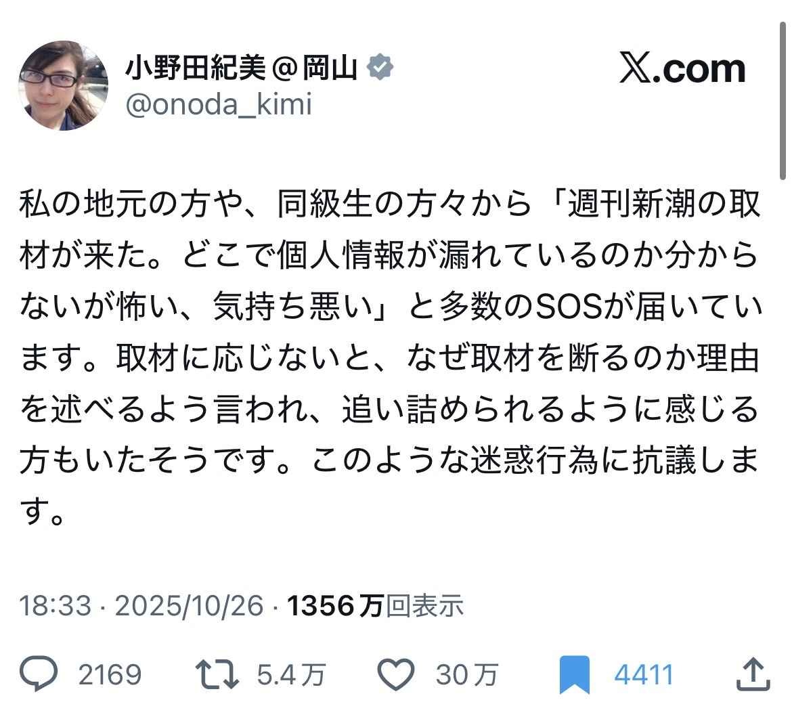This screenshot has width=792, height=723.
Task: Open the 1356万回表示 view count
Action: tap(375, 605)
